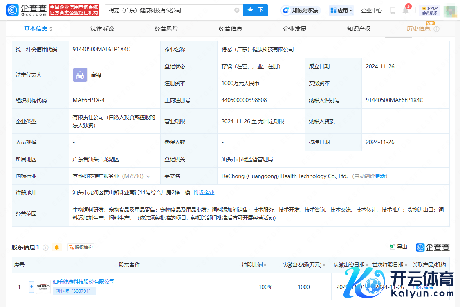Open the user avatar profile
Screen dimensions: 460x307
click(450, 10)
